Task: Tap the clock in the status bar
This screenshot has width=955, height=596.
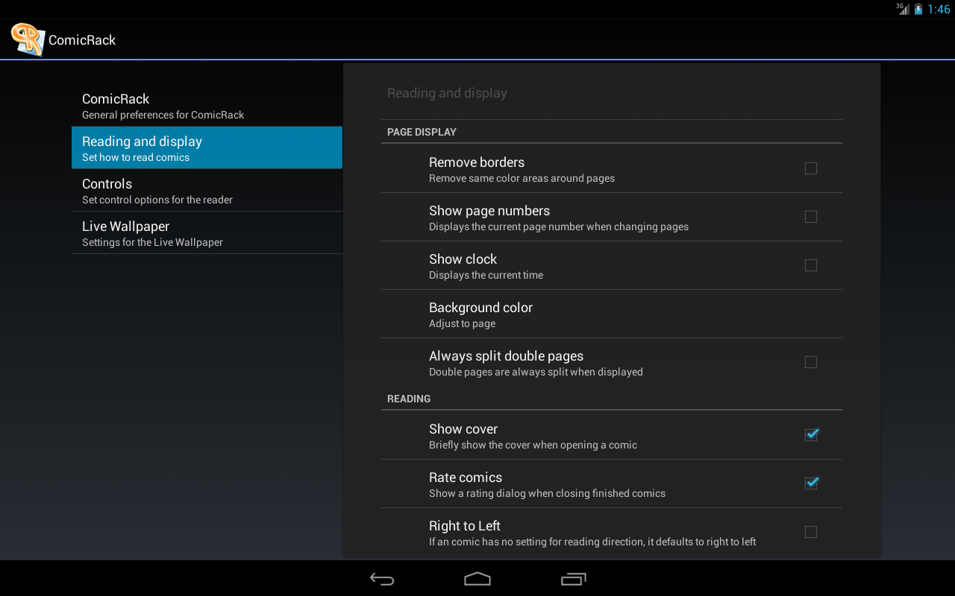Action: pos(939,10)
